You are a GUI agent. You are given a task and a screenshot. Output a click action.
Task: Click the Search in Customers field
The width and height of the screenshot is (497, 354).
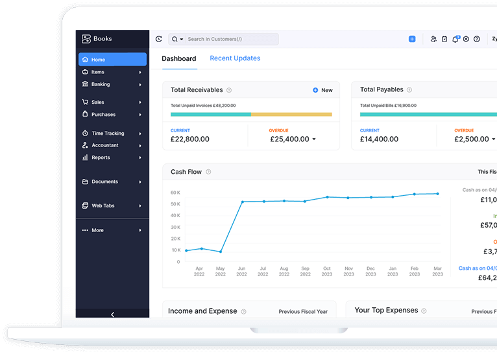click(x=230, y=40)
